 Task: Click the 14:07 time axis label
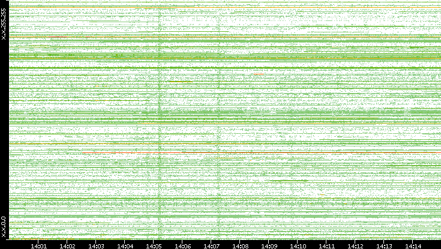click(211, 246)
